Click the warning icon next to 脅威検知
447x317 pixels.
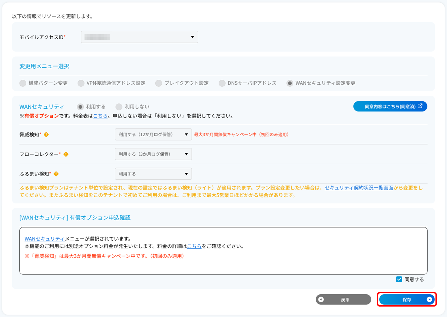click(x=46, y=134)
